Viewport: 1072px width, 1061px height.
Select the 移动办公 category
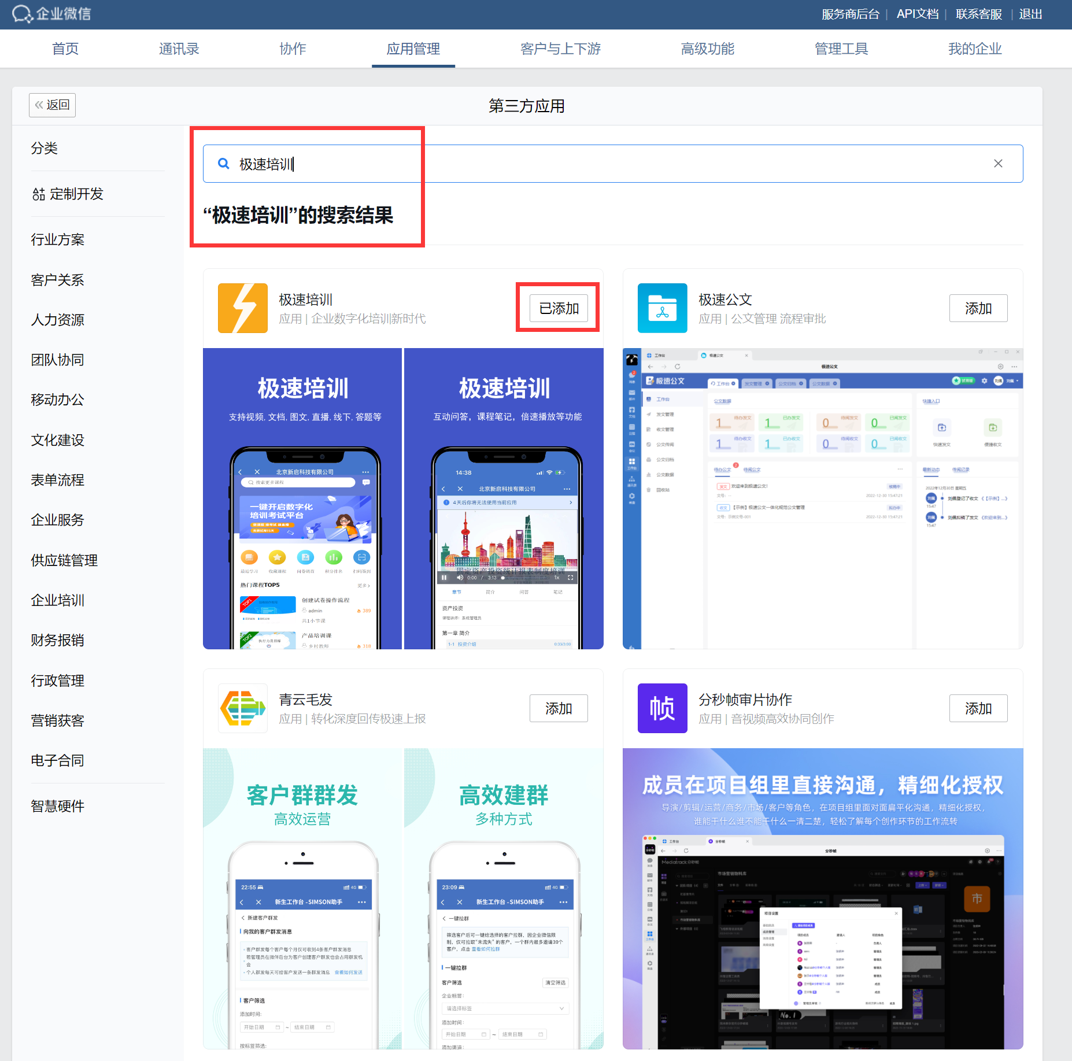click(58, 400)
